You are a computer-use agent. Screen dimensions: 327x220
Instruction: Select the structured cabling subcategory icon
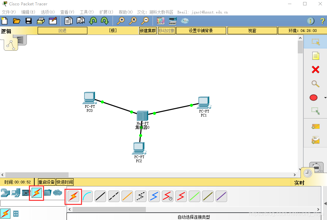(x=16, y=214)
